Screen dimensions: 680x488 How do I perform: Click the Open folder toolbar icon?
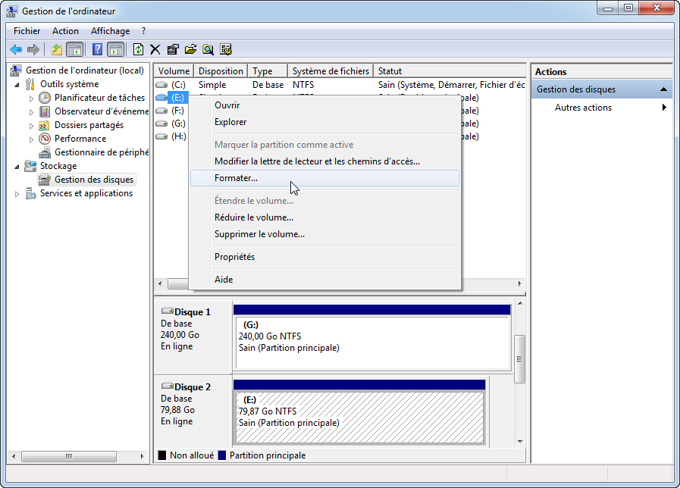tap(190, 49)
